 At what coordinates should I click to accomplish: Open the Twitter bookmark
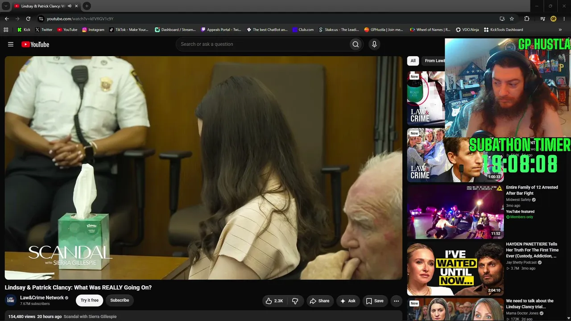coord(44,30)
